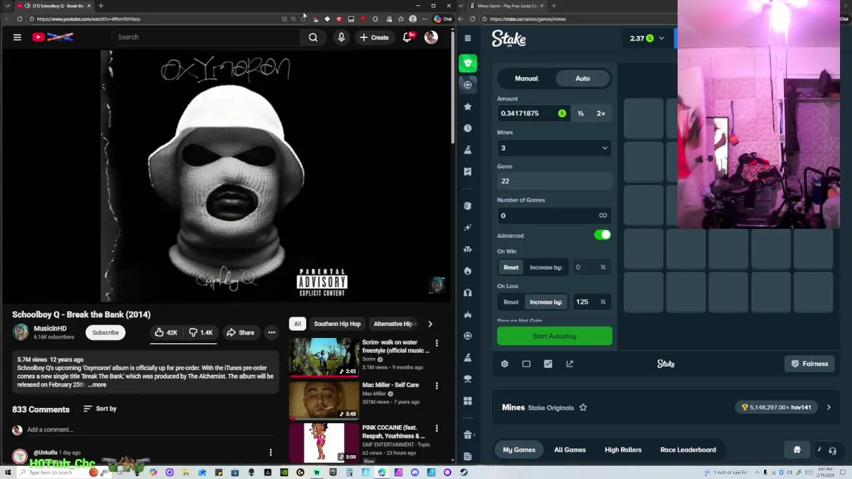852x479 pixels.
Task: Open the grid icon in Stake sidebar
Action: (x=468, y=400)
